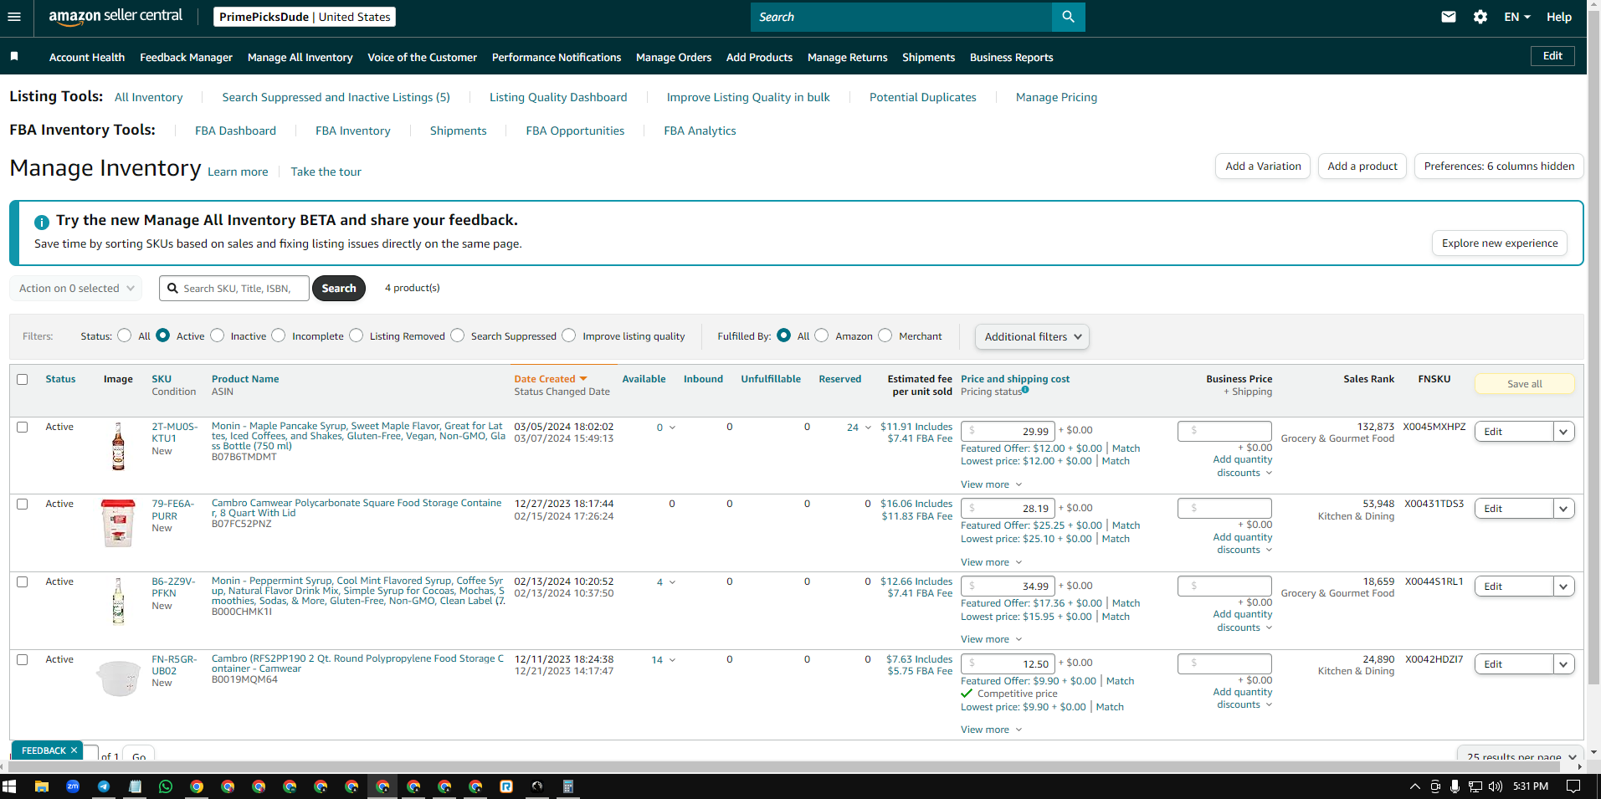Open the Windows notification center icon

click(x=1573, y=786)
